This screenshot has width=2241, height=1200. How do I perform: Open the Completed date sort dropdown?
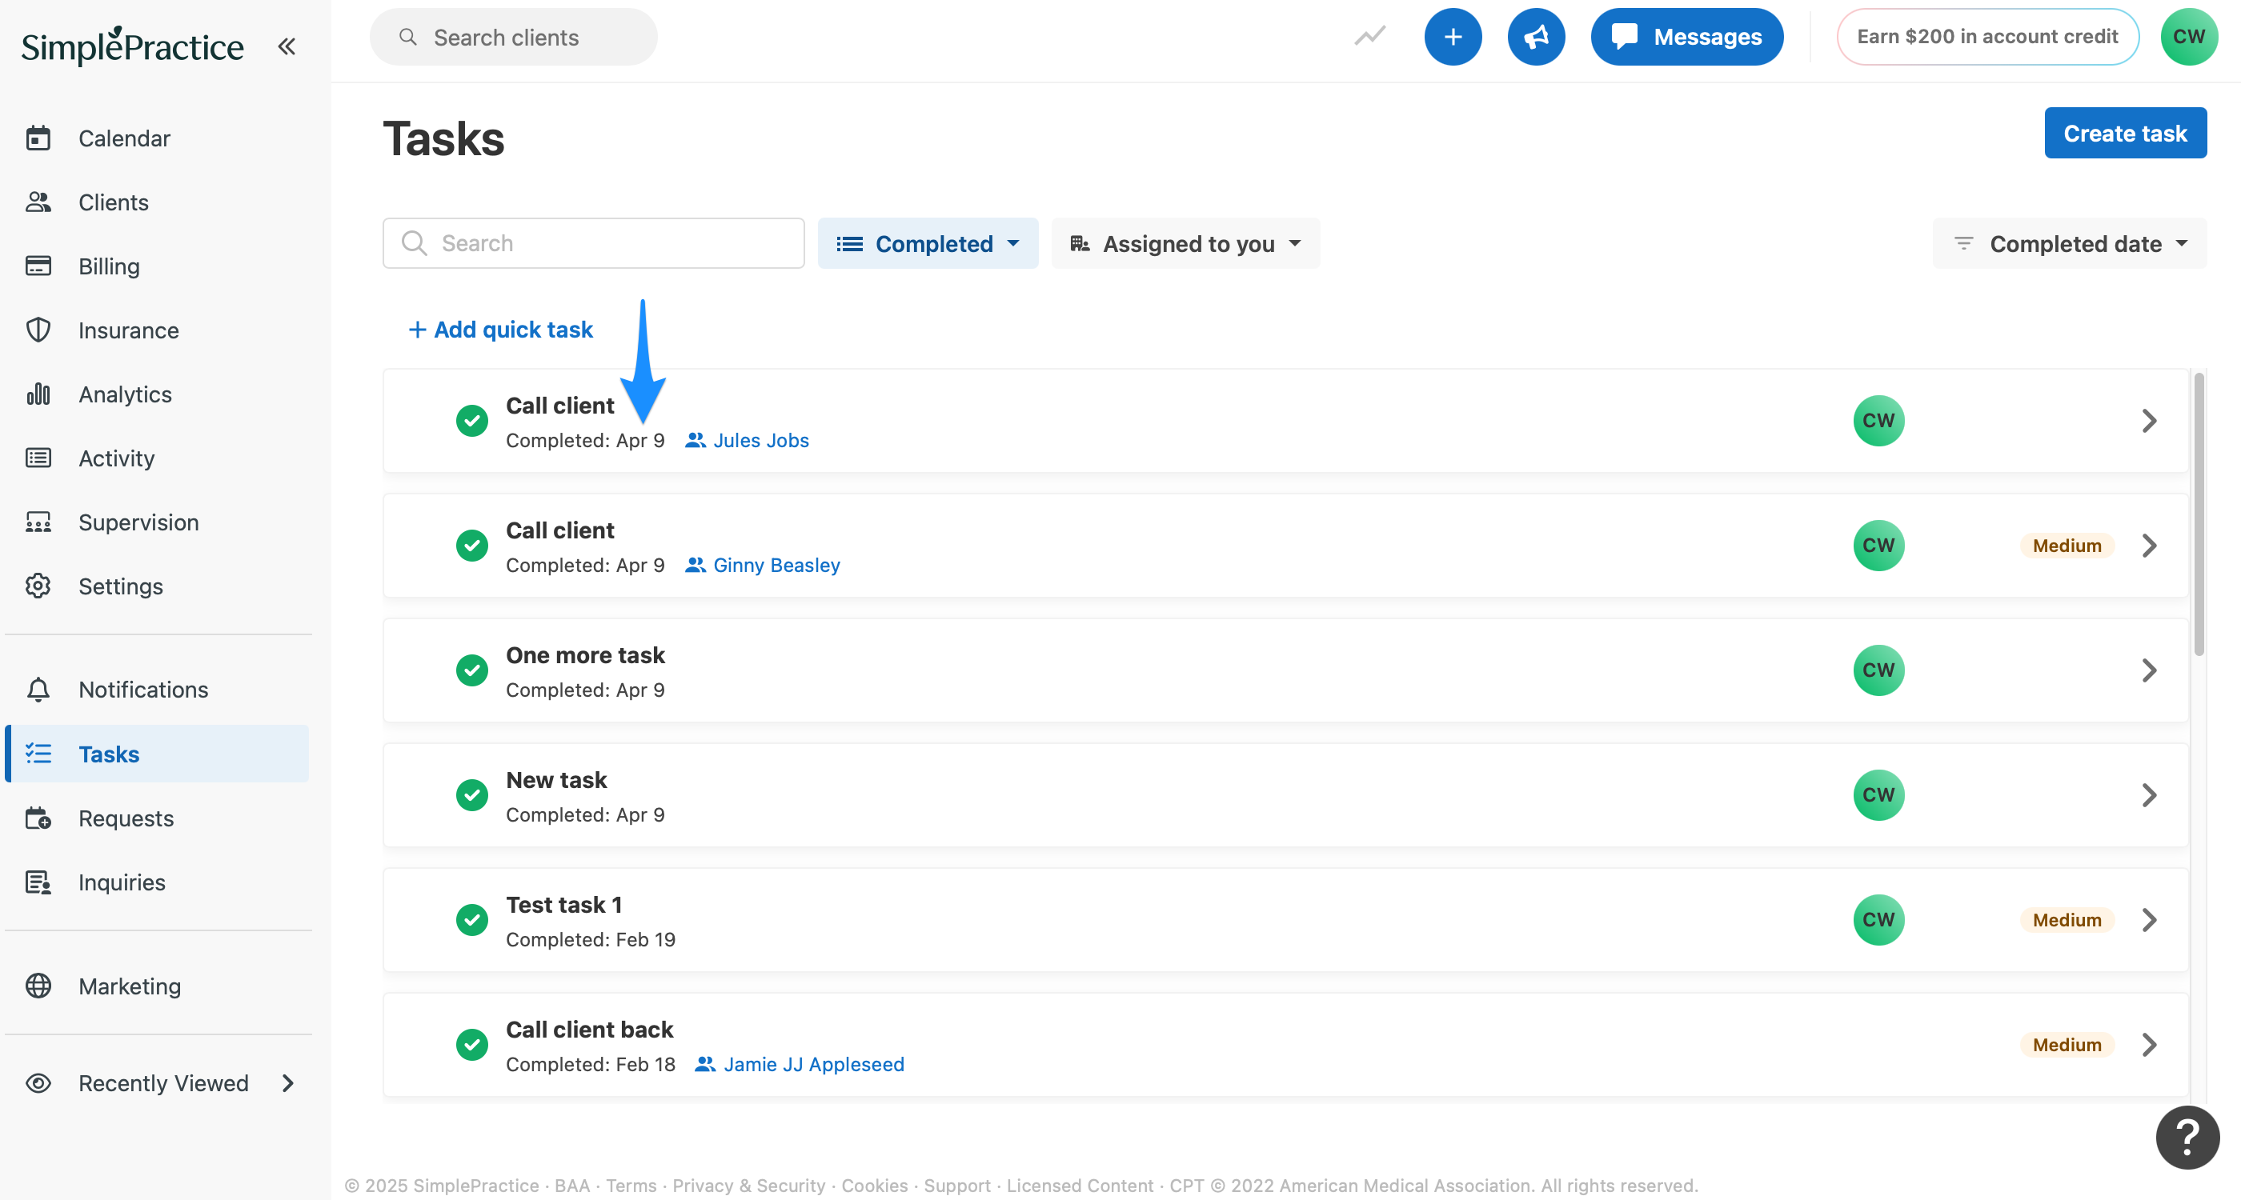click(x=2070, y=243)
